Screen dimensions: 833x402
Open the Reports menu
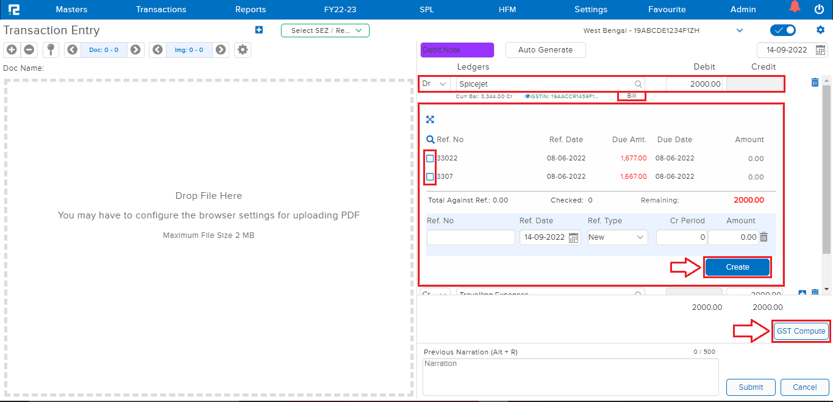tap(251, 9)
